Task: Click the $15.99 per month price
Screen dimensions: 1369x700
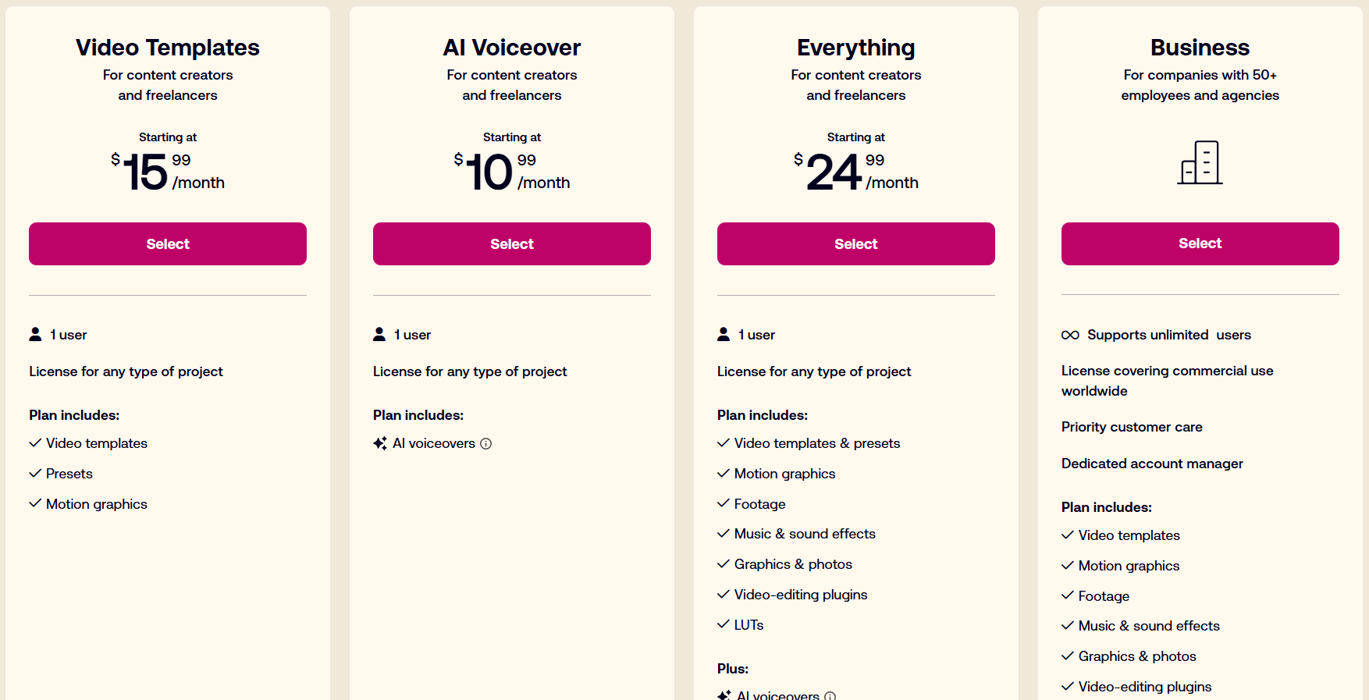Action: 168,172
